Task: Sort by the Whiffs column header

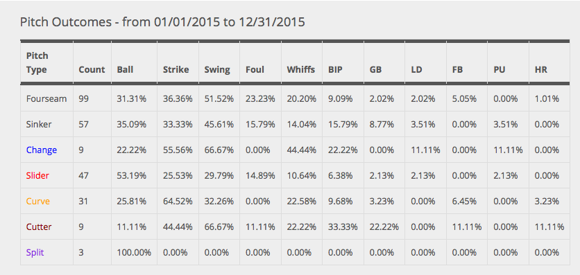Action: point(300,69)
